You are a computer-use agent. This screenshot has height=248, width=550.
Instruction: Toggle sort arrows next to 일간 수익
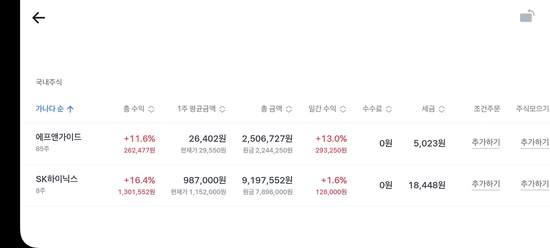click(343, 109)
